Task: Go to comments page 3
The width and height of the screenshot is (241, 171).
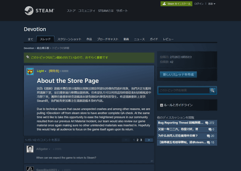Action: (x=141, y=140)
